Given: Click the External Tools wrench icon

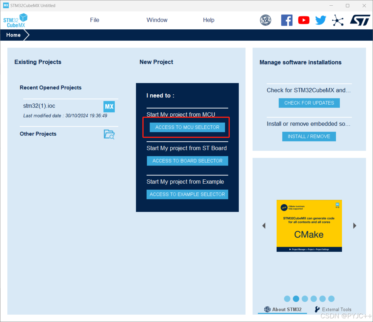Looking at the screenshot, I should point(317,309).
